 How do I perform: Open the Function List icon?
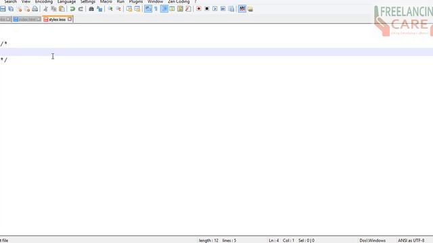coord(188,9)
